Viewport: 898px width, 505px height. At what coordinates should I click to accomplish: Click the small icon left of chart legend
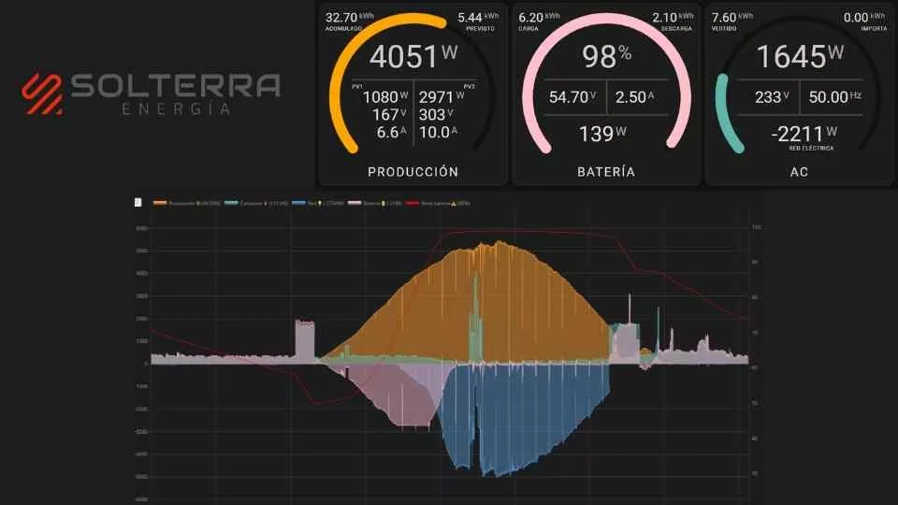pos(138,202)
